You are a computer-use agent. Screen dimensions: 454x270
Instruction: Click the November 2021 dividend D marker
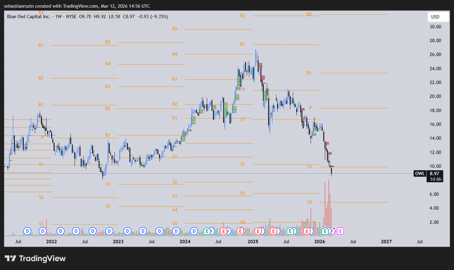[x=43, y=231]
